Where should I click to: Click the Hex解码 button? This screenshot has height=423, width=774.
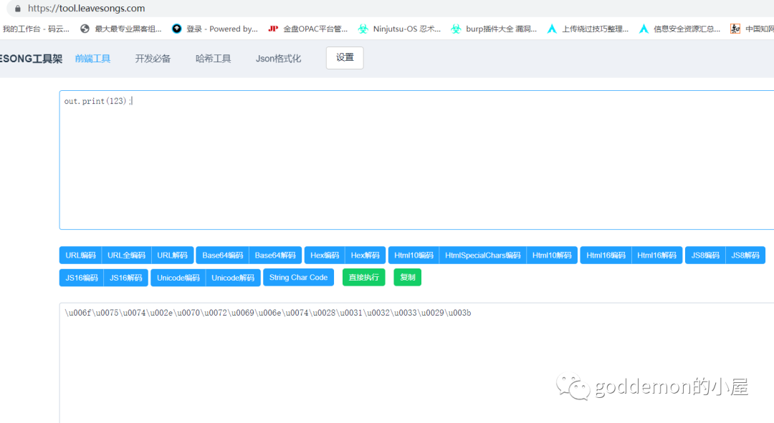point(365,256)
